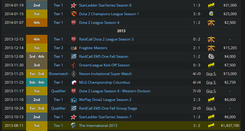The width and height of the screenshot is (245, 131).
Task: Open Dota 2 League Season 4 - Western Division link
Action: pyautogui.click(x=115, y=91)
